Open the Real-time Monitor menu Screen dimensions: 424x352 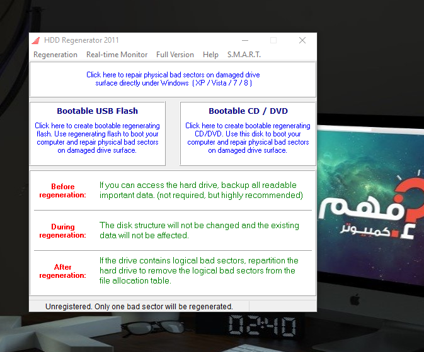point(117,55)
